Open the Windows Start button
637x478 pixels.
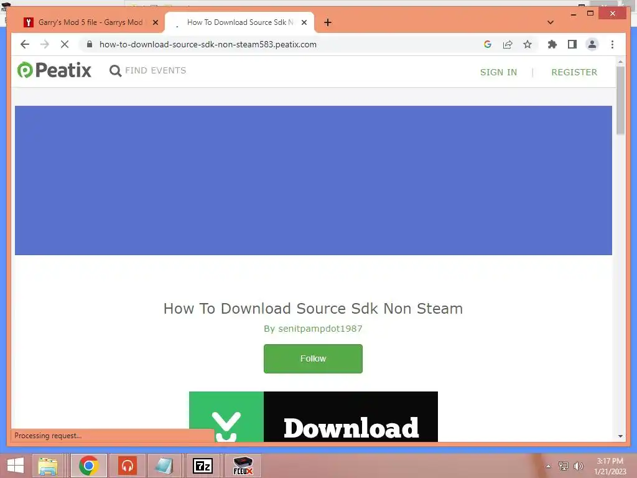click(16, 466)
